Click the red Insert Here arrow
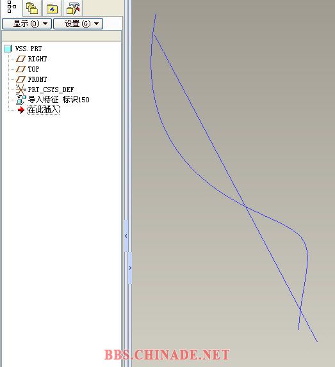This screenshot has height=367, width=335. coord(21,110)
